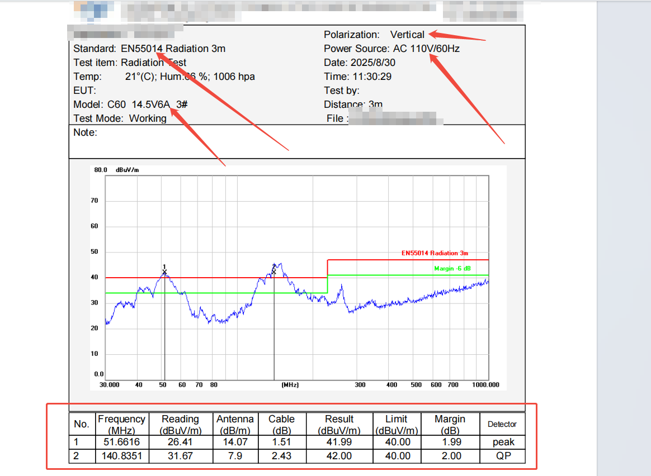Click the green Margin -6 dB label
The image size is (651, 476).
(x=452, y=269)
